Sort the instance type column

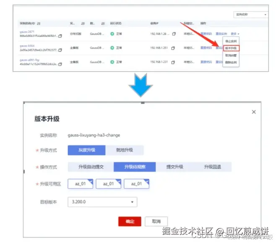coord(83,24)
